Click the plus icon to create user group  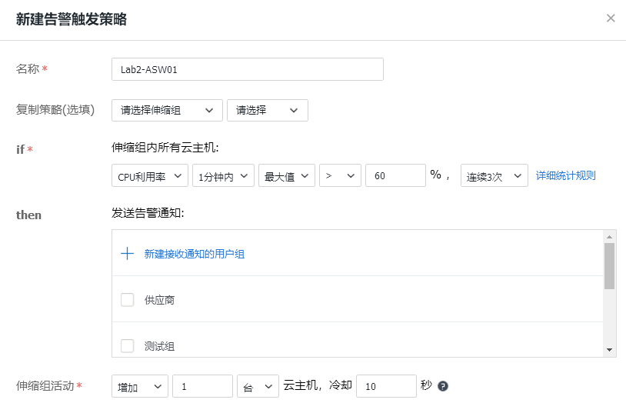tap(127, 254)
